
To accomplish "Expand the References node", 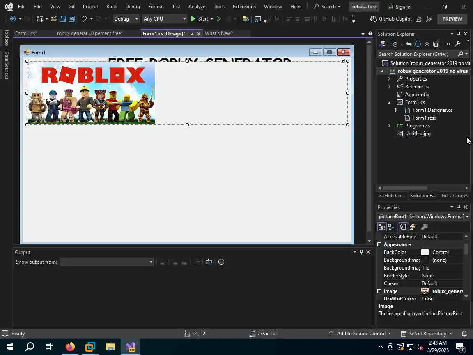I will [x=389, y=87].
